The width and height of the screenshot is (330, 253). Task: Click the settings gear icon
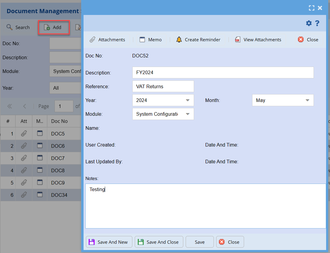point(309,23)
